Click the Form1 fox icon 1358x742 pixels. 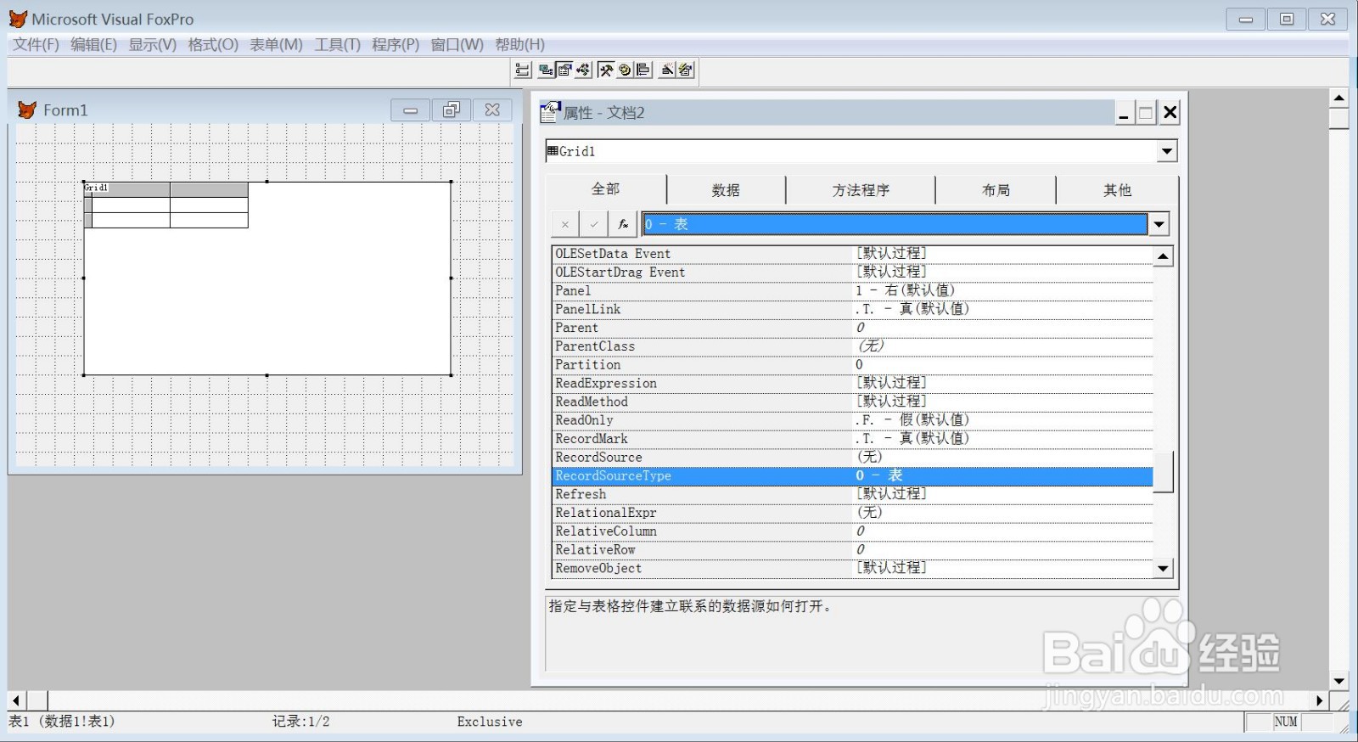(27, 110)
